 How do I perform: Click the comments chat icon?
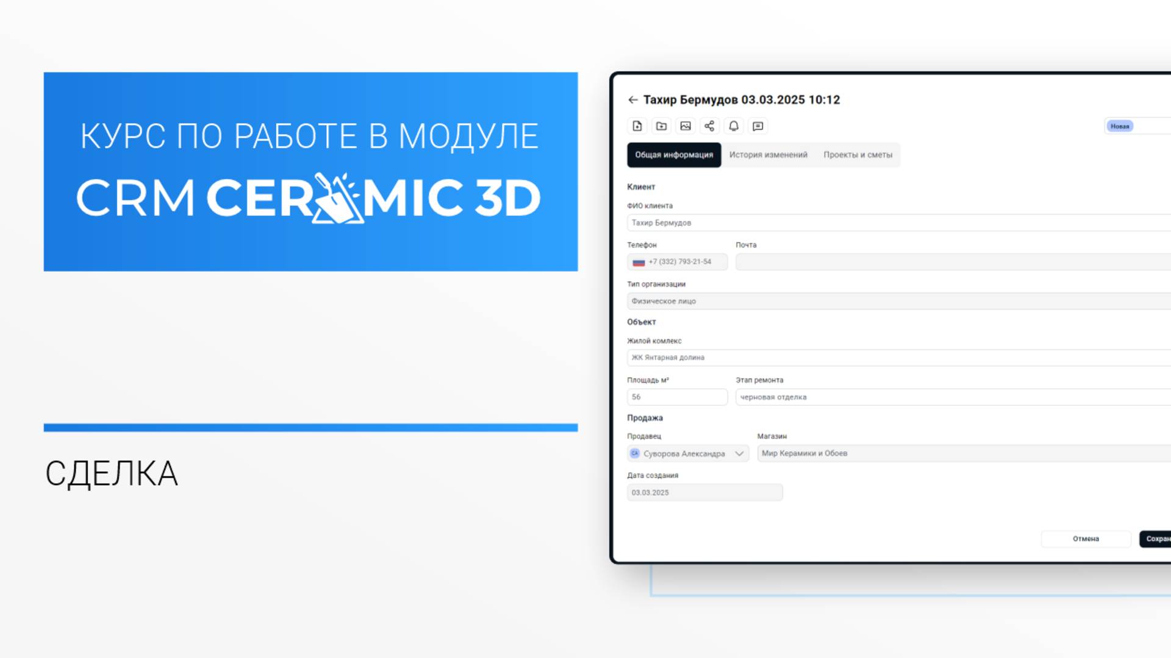pos(757,126)
